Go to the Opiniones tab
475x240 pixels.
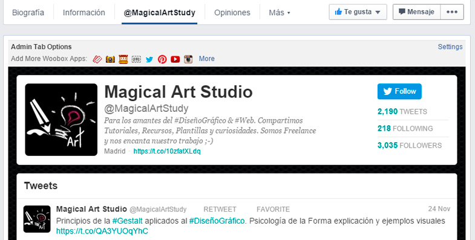[232, 13]
